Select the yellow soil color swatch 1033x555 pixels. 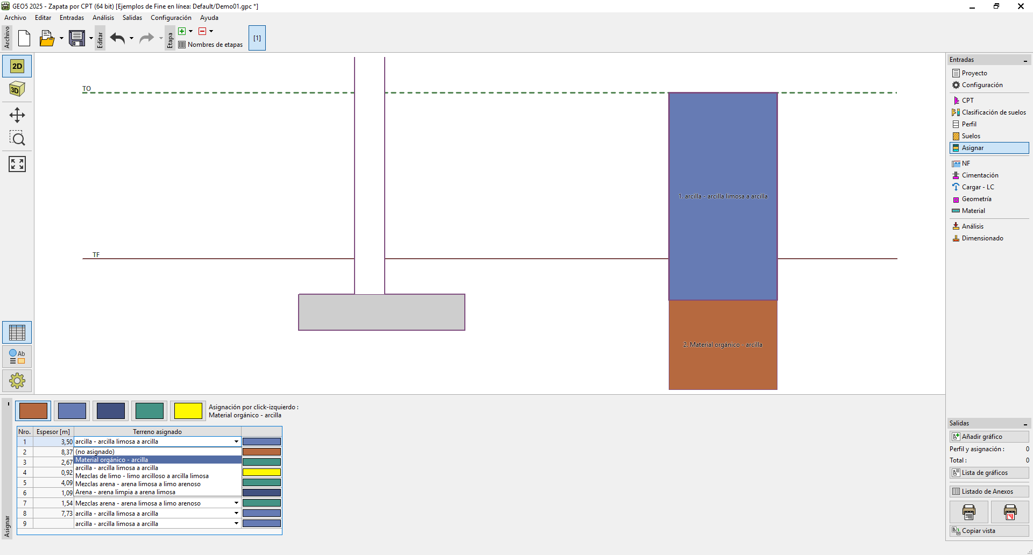click(188, 411)
